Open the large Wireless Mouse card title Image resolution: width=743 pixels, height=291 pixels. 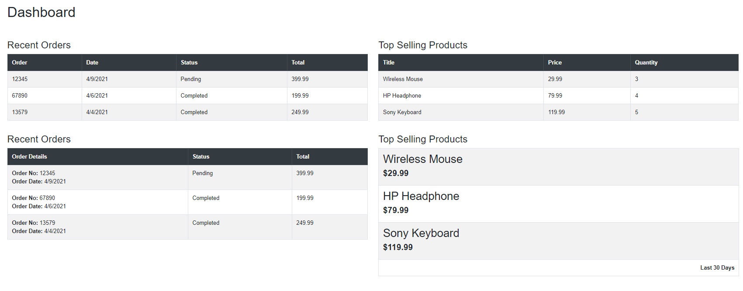click(422, 159)
